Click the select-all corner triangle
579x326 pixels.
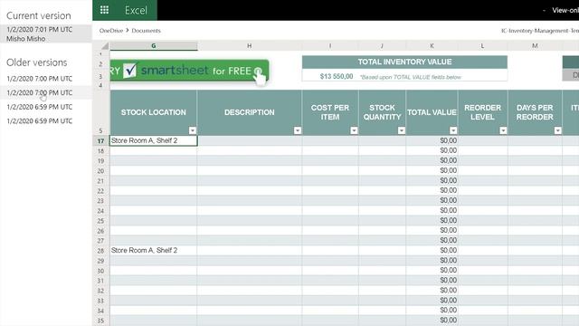click(x=105, y=46)
